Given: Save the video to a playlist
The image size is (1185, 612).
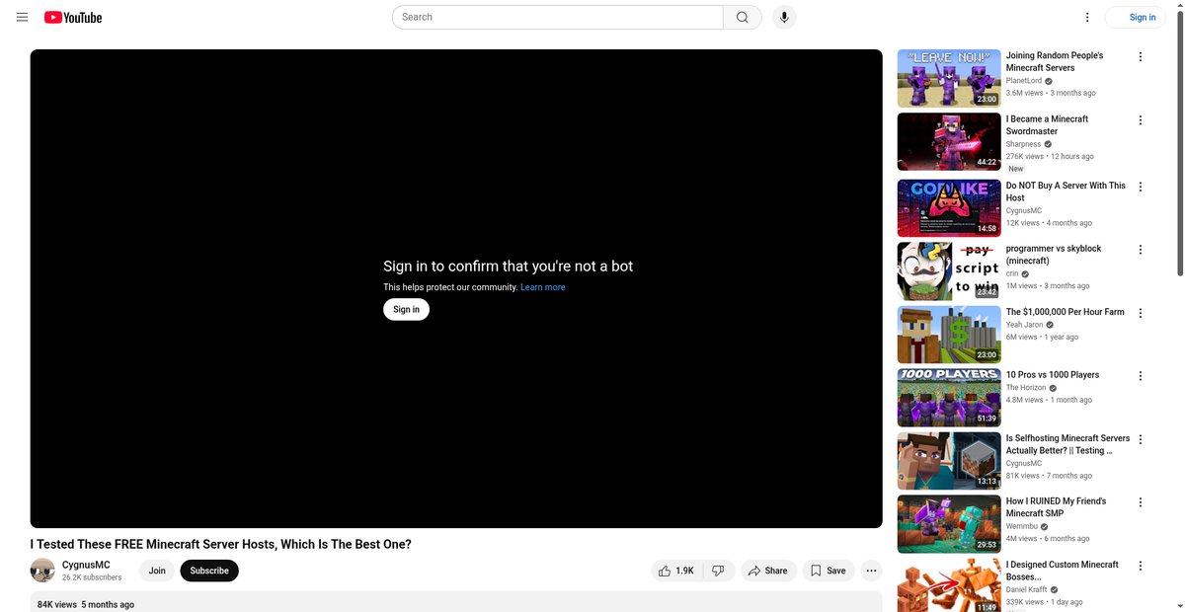Looking at the screenshot, I should (828, 571).
